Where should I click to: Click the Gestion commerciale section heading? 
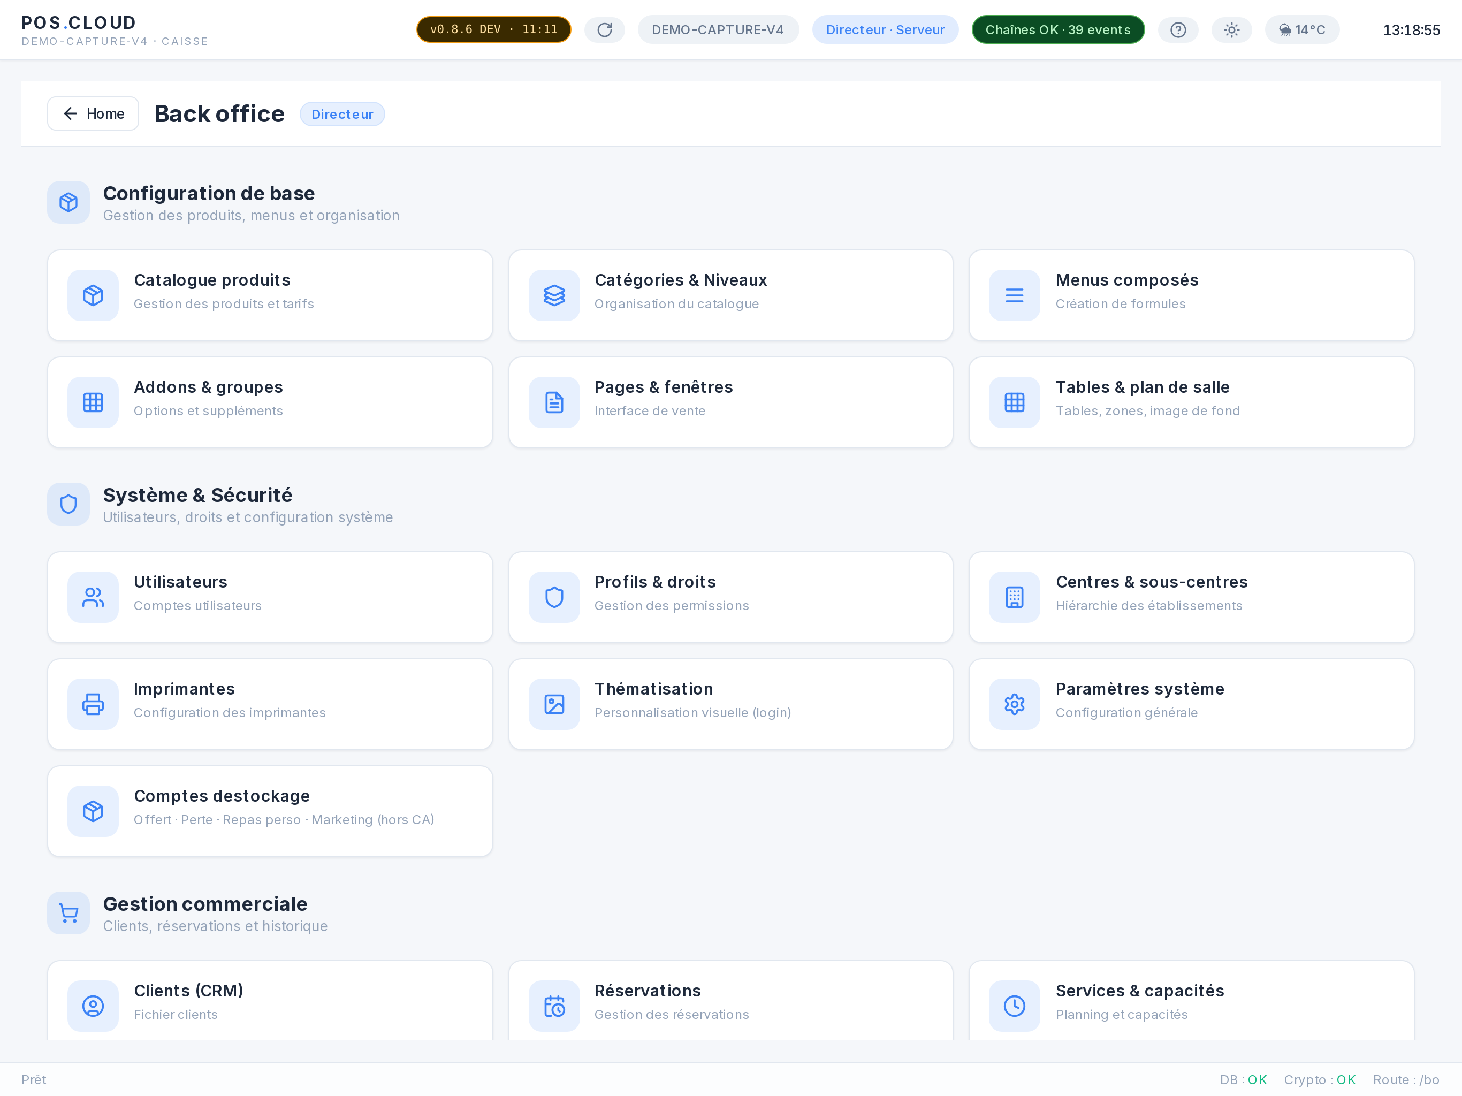coord(205,904)
